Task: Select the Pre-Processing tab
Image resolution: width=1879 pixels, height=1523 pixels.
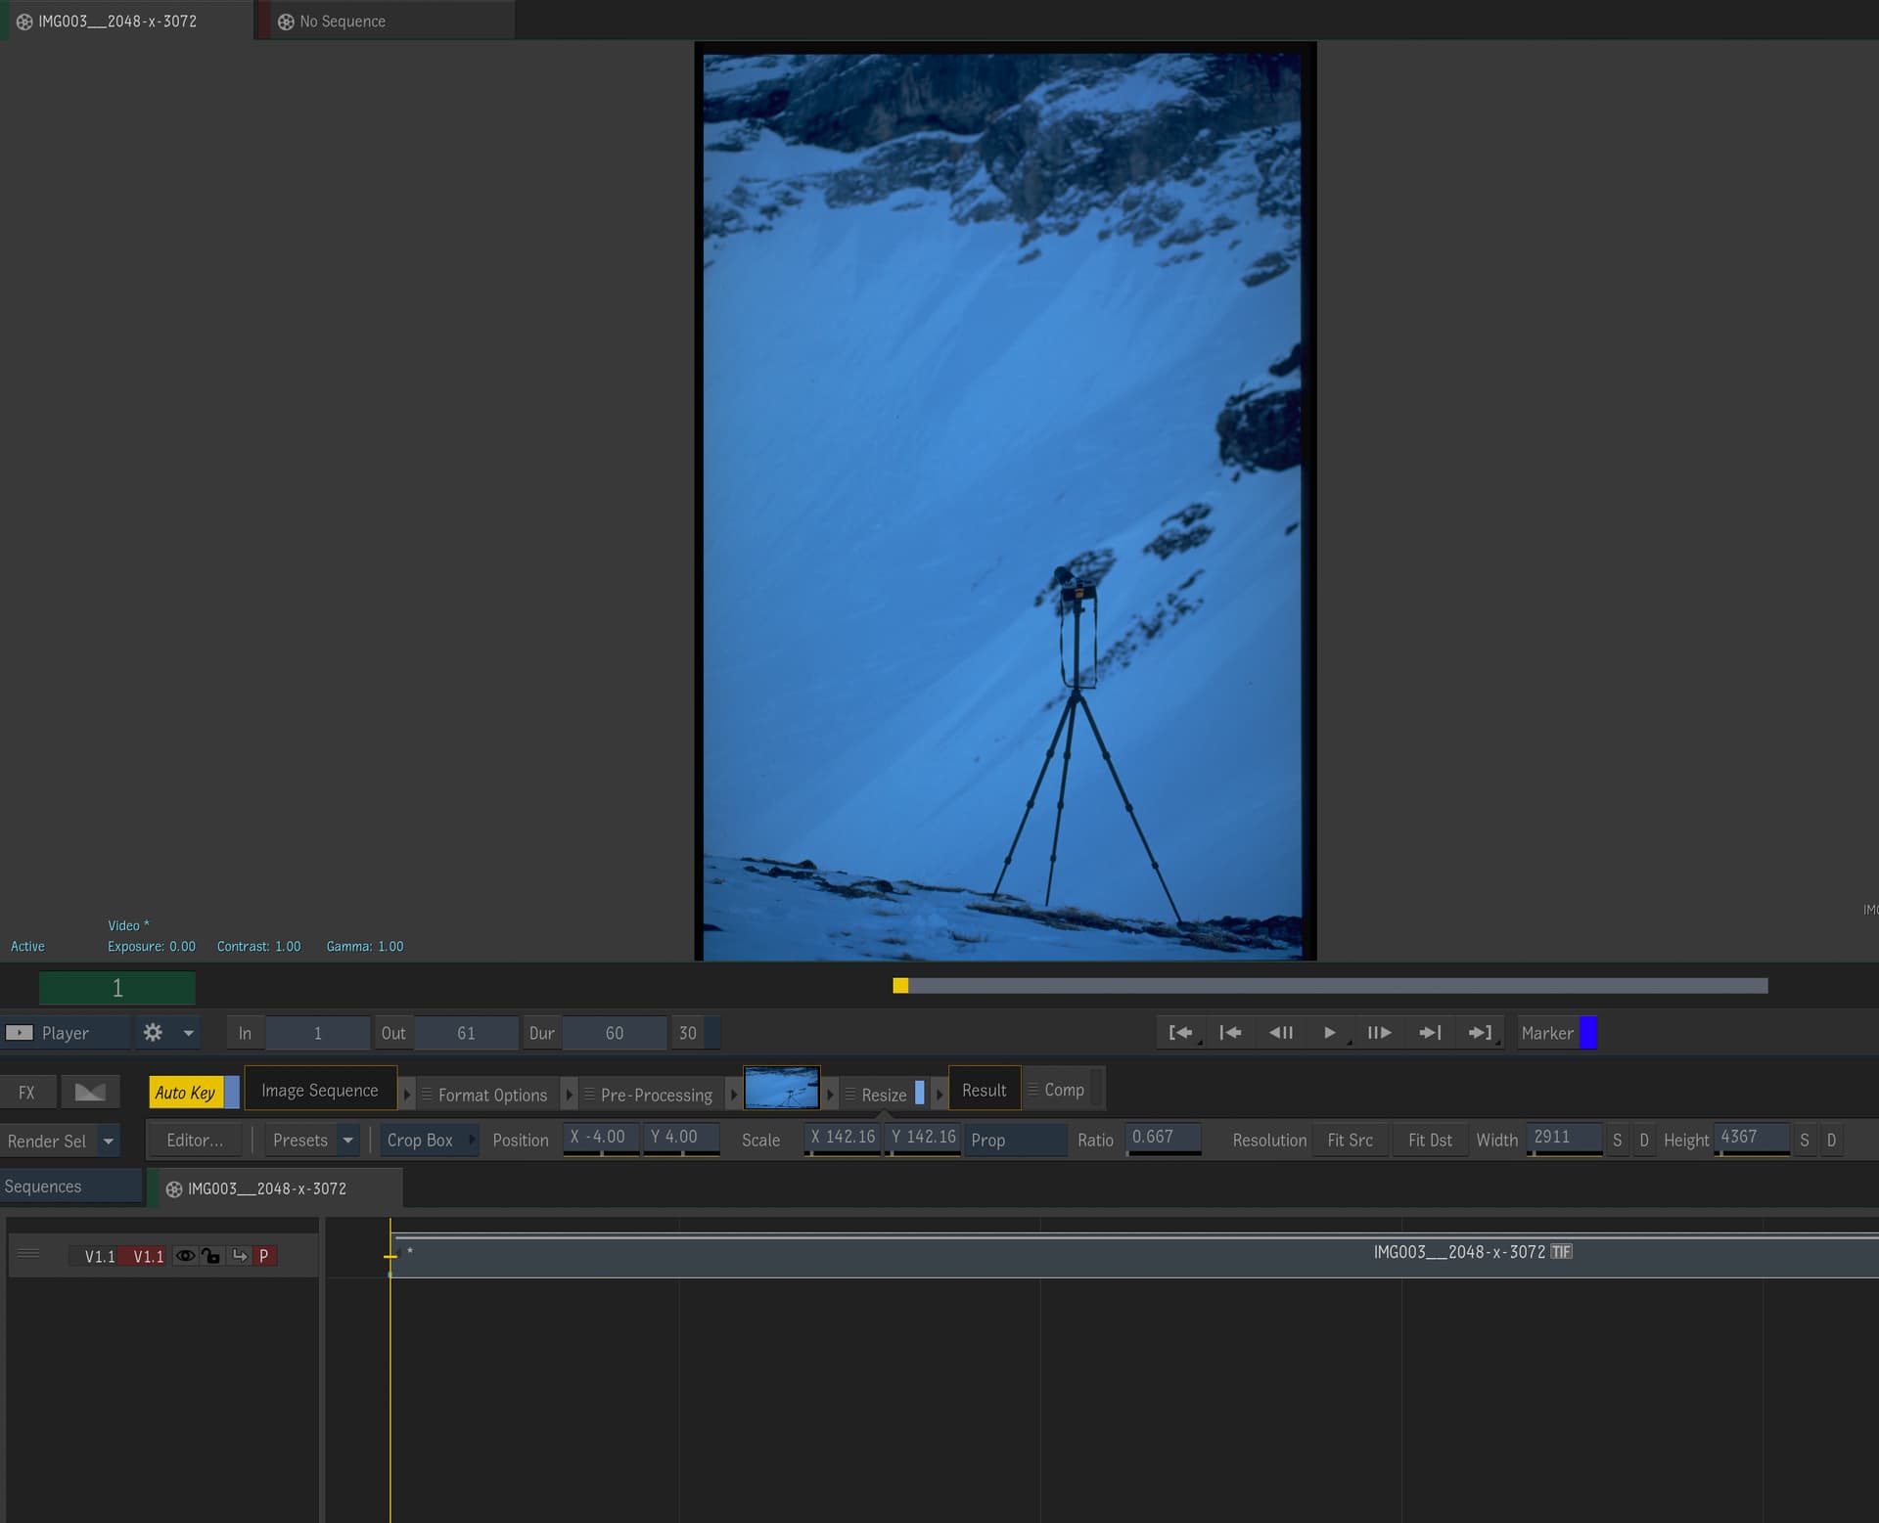Action: tap(656, 1095)
